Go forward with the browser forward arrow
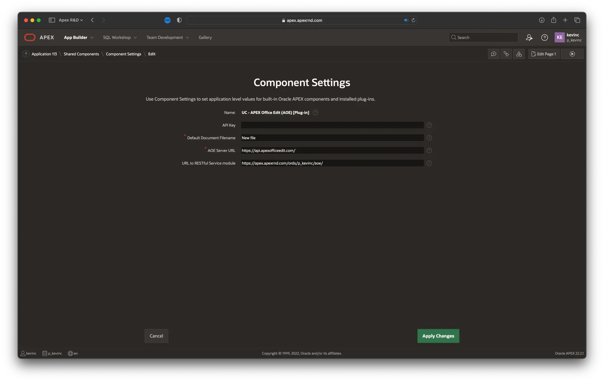The image size is (604, 382). click(x=103, y=20)
